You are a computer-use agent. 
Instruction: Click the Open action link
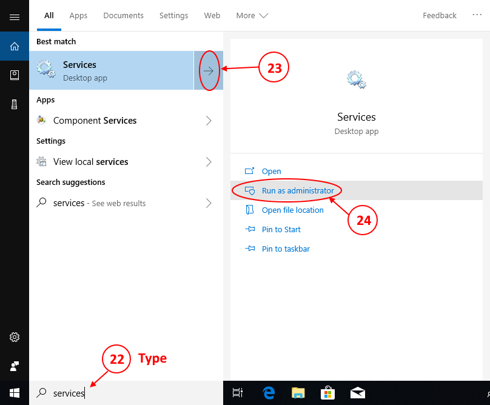click(x=272, y=171)
